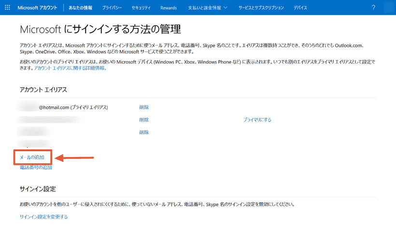Select the @hotmail.com primary alias text
The image size is (396, 225).
(x=73, y=107)
